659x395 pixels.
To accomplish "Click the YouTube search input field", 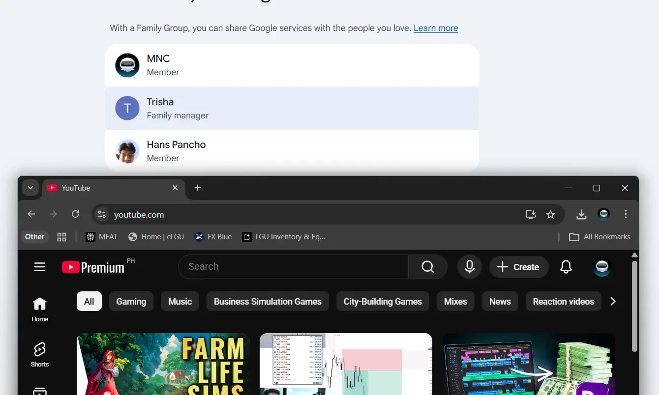I will point(294,267).
